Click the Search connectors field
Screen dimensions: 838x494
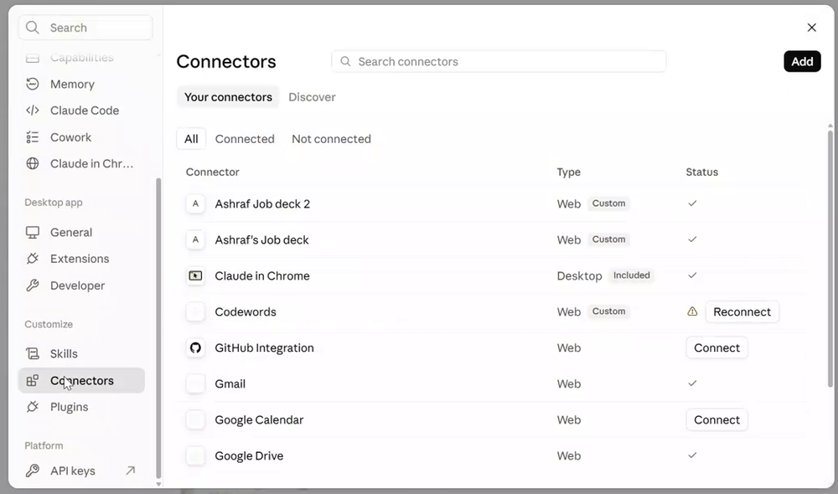click(x=499, y=61)
